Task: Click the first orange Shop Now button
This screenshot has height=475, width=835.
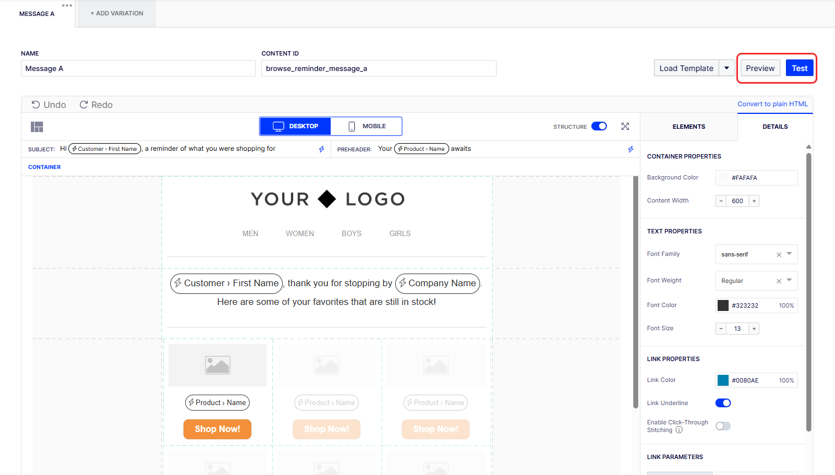Action: [218, 429]
